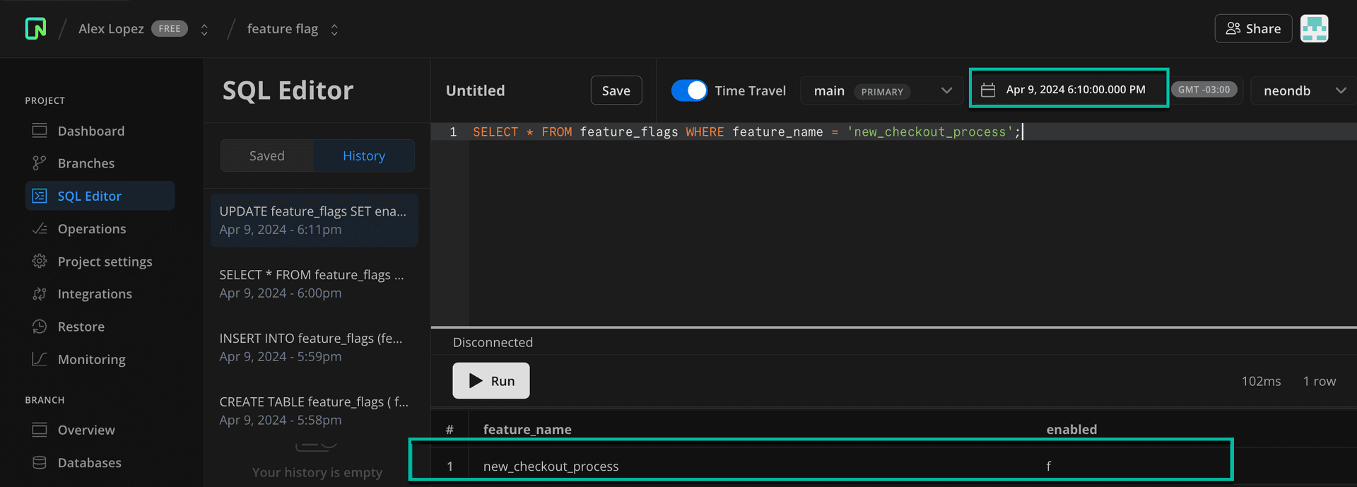Disable the Time Travel toggle
The height and width of the screenshot is (487, 1357).
(x=688, y=90)
